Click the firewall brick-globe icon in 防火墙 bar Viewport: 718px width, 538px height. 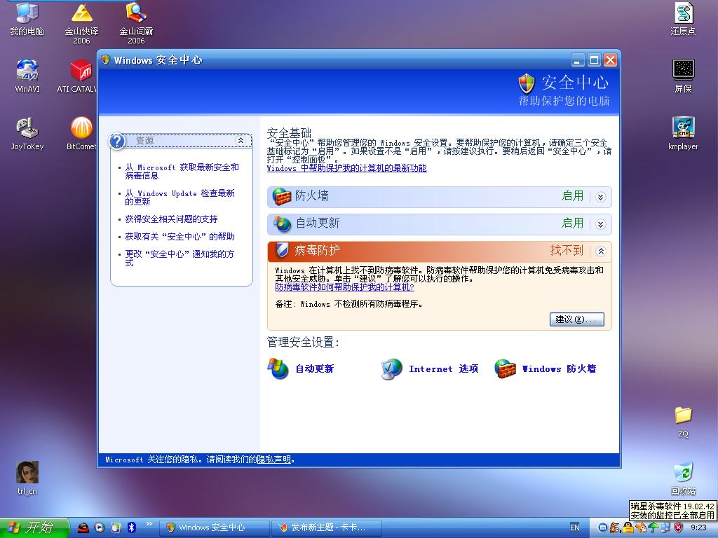point(282,197)
